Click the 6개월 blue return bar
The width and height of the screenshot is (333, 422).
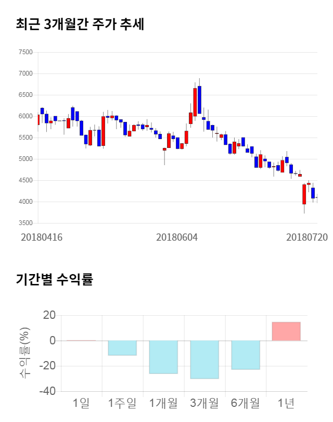(246, 355)
